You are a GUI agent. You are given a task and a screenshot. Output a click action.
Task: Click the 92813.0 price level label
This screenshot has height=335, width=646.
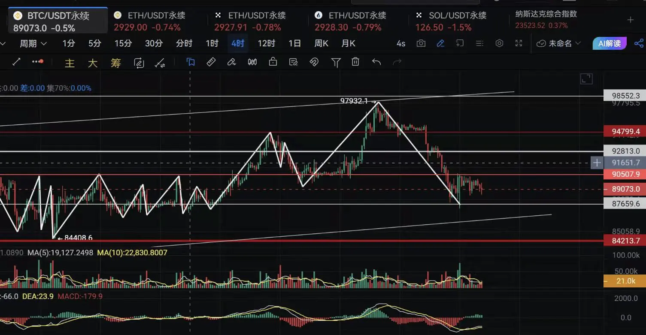(625, 151)
